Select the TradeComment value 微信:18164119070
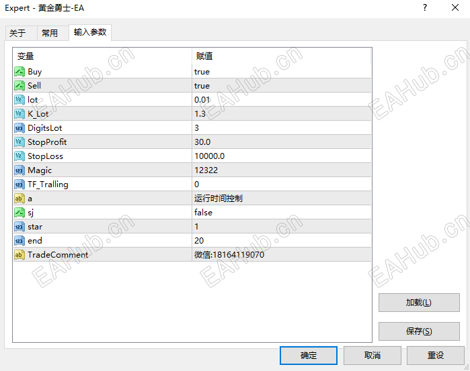This screenshot has height=371, width=470. tap(229, 255)
